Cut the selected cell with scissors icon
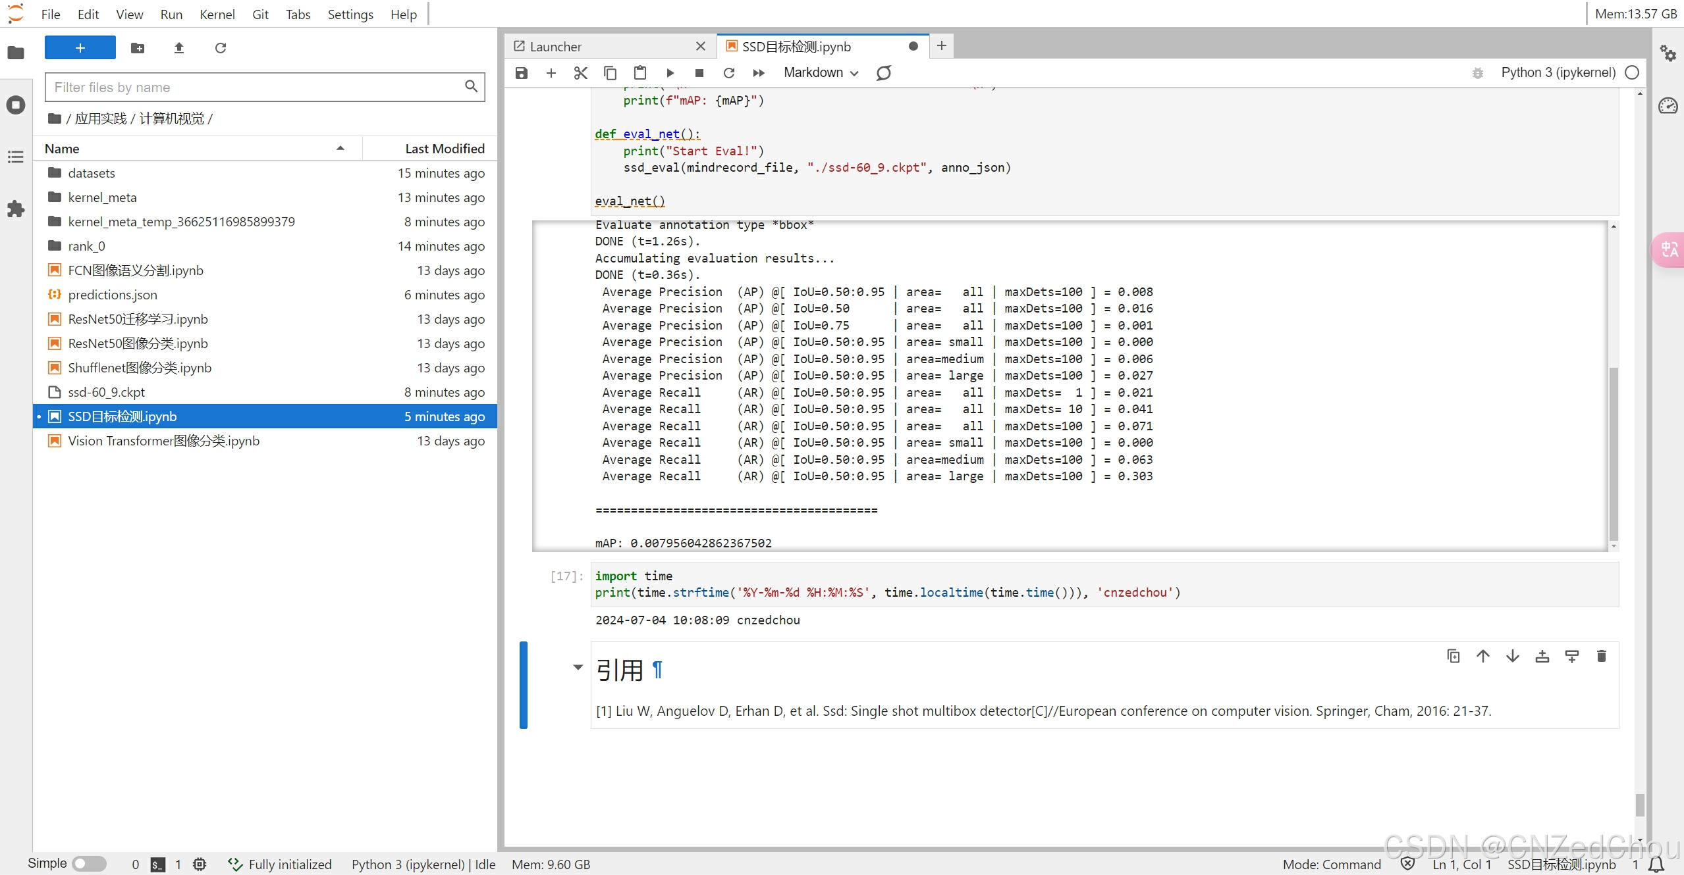1684x875 pixels. (581, 73)
